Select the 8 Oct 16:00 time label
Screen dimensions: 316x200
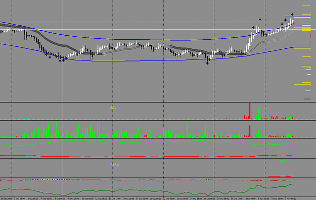pyautogui.click(x=74, y=198)
